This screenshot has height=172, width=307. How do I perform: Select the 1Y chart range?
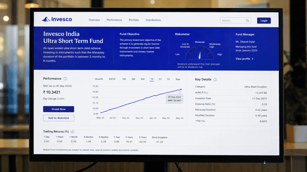tap(152, 79)
